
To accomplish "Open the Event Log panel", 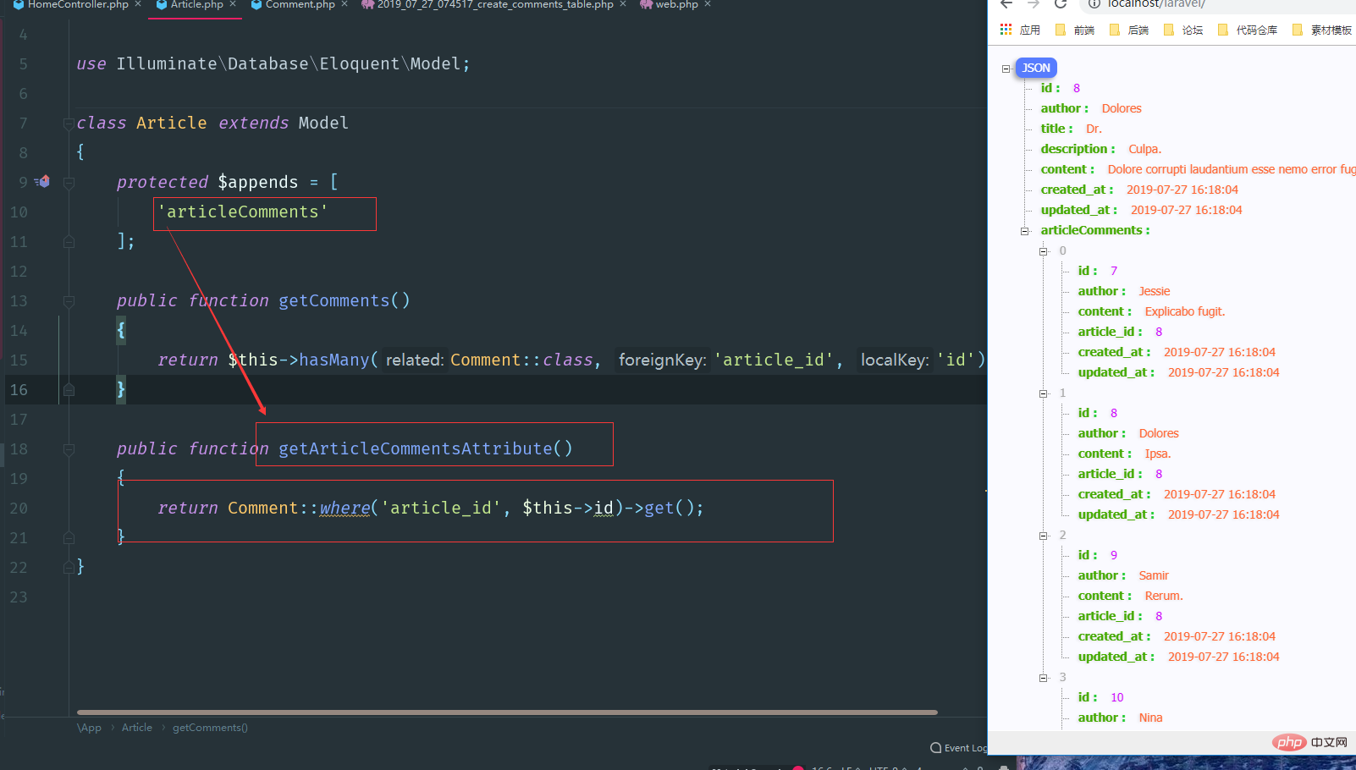I will pos(959,748).
